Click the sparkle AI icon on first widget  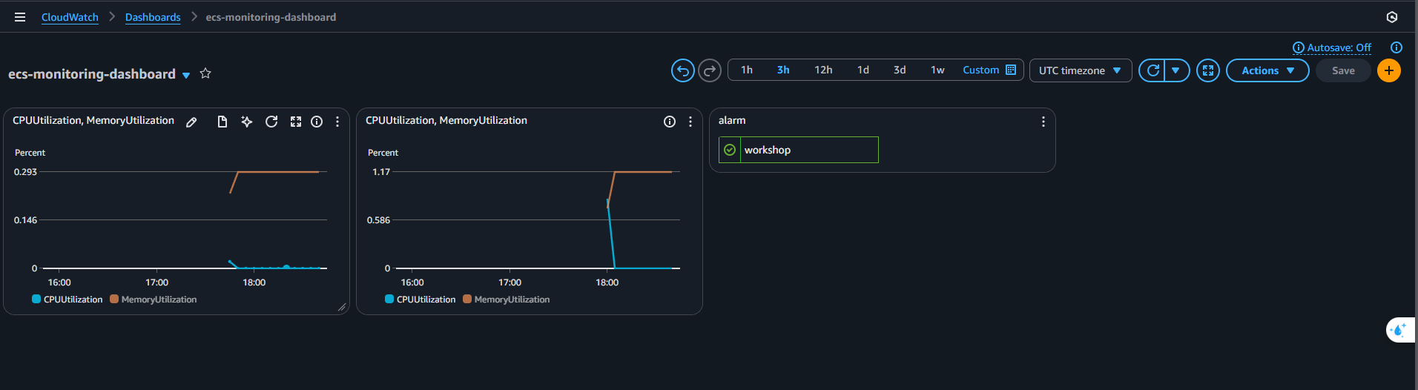[247, 122]
